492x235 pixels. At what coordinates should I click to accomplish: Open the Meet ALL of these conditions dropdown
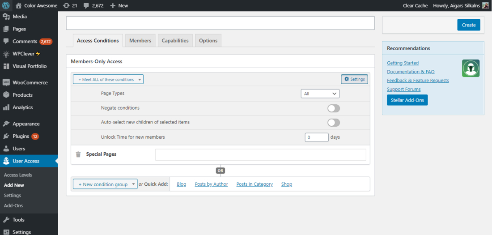click(108, 80)
